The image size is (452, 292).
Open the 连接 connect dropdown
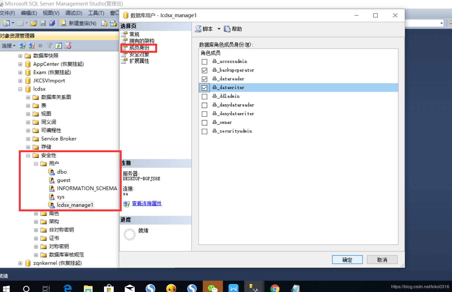click(x=8, y=46)
